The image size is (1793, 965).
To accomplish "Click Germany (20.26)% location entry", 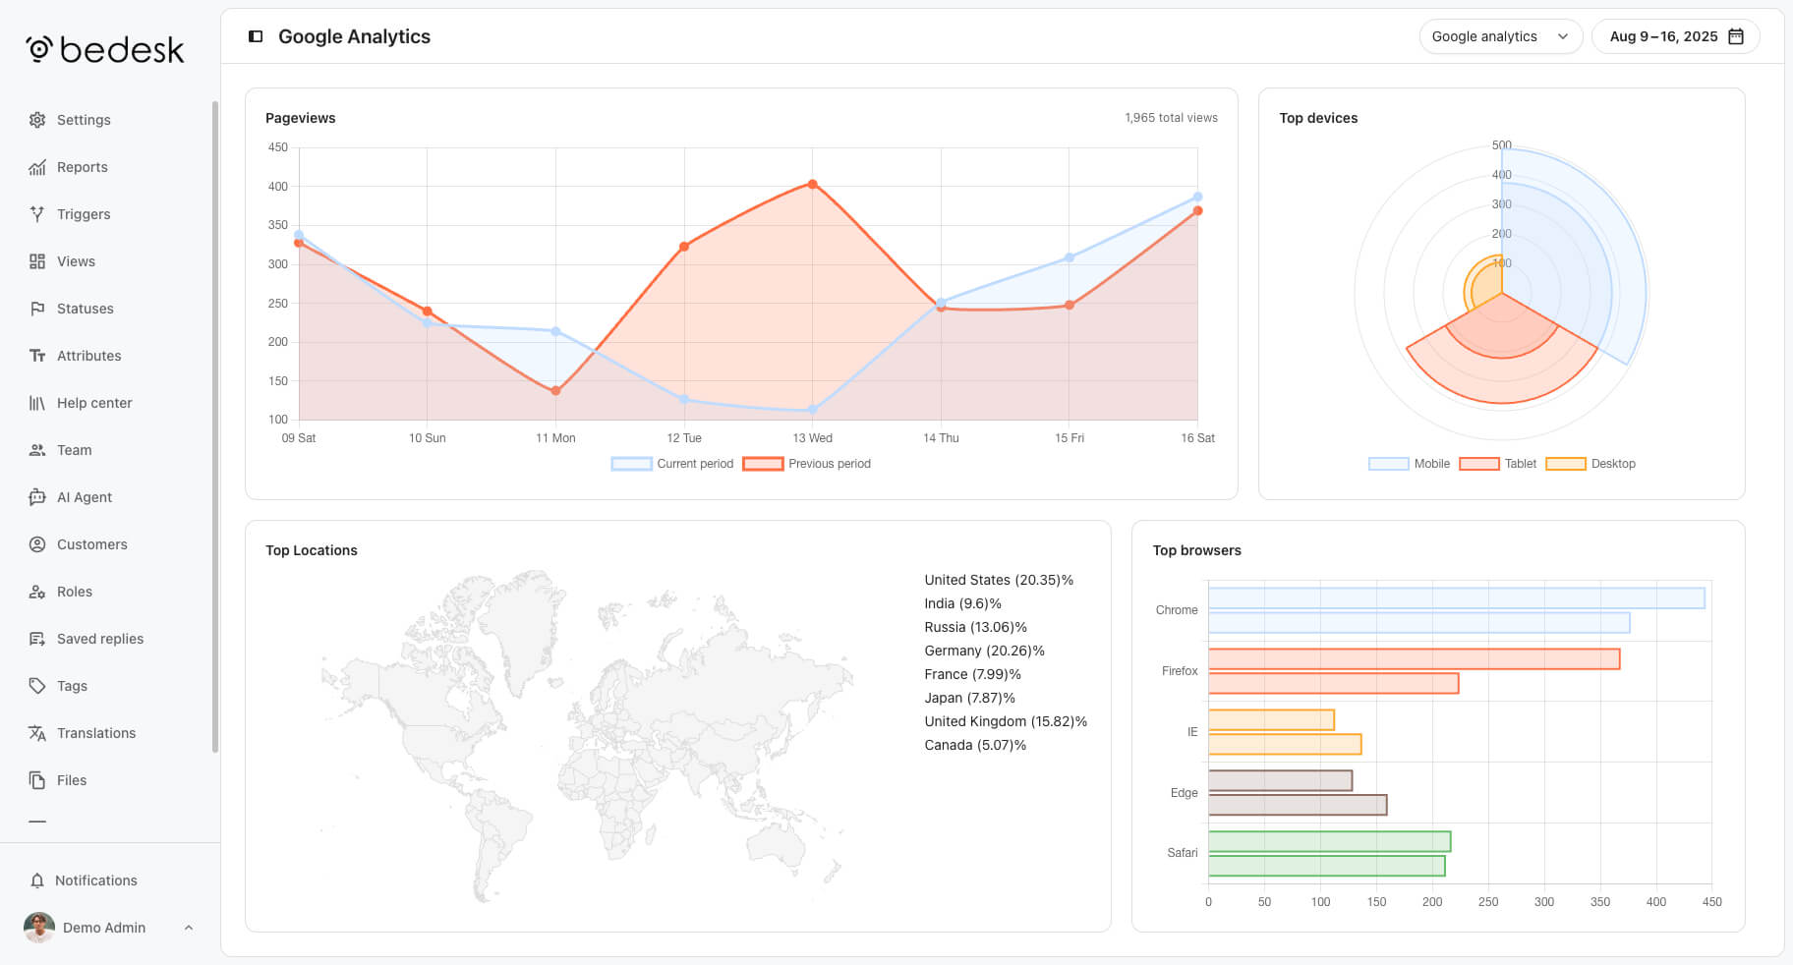I will tap(984, 651).
